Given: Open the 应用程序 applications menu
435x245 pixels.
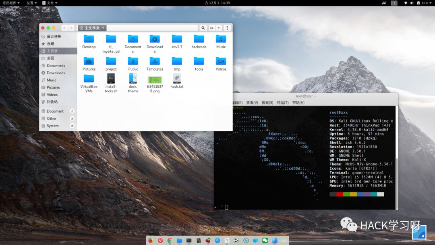Looking at the screenshot, I should [11, 3].
